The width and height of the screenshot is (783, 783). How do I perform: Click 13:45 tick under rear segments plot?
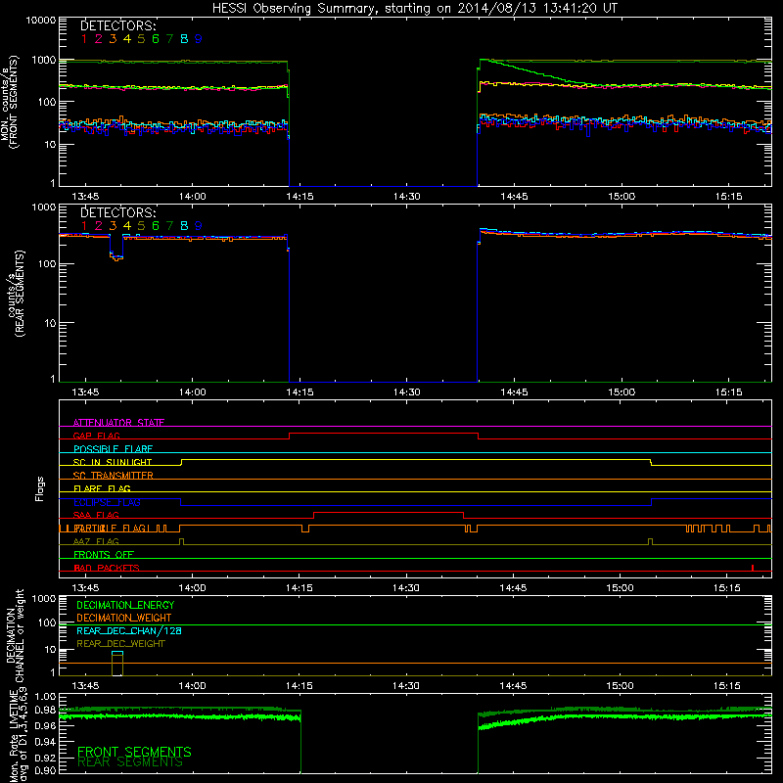85,392
